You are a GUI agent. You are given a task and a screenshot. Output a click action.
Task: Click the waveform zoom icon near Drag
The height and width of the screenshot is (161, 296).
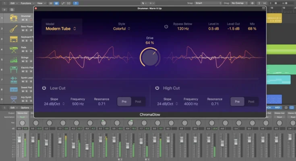point(253,3)
